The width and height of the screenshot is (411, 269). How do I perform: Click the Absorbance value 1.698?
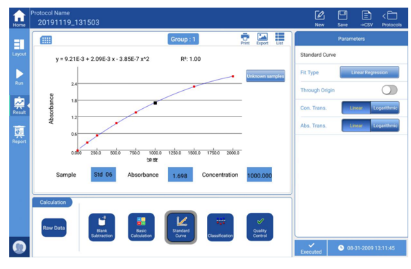coord(181,175)
